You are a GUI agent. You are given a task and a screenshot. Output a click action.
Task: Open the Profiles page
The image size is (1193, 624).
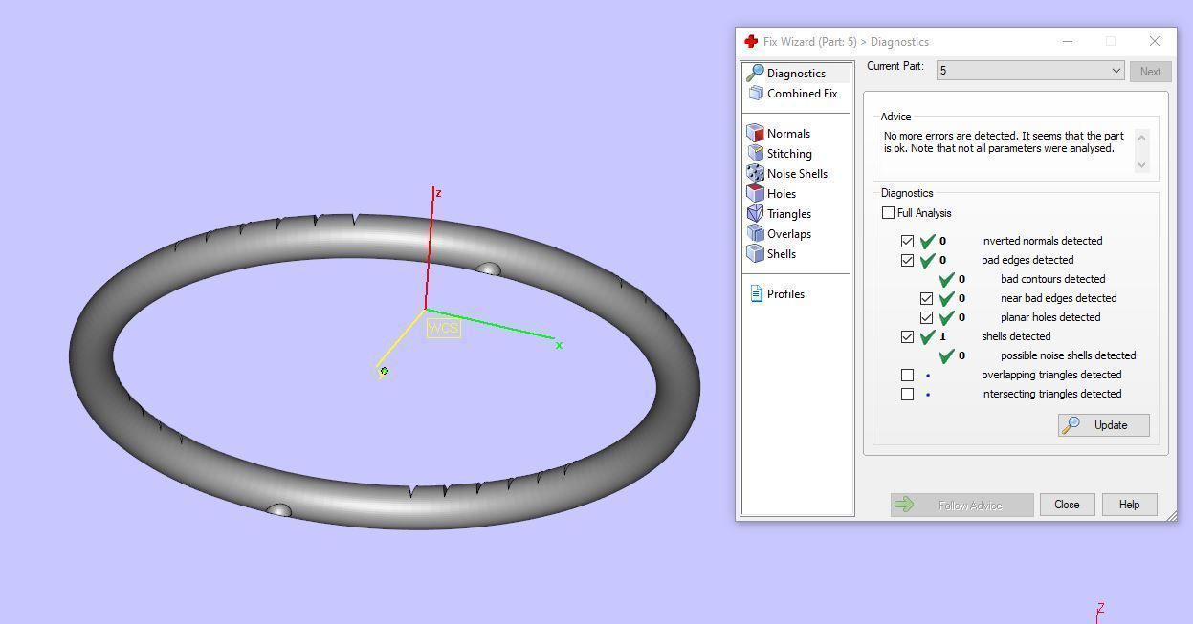point(785,293)
